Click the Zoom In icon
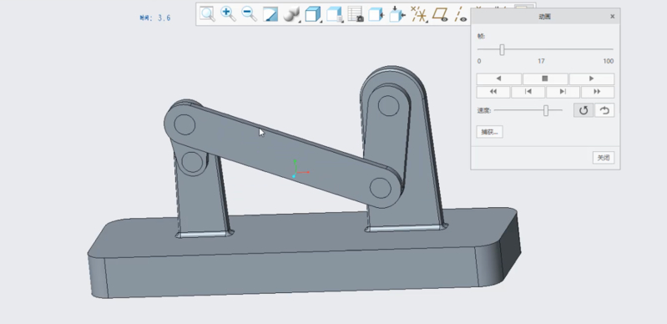 pos(228,14)
